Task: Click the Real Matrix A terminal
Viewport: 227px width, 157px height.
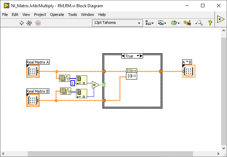Action: click(x=33, y=72)
